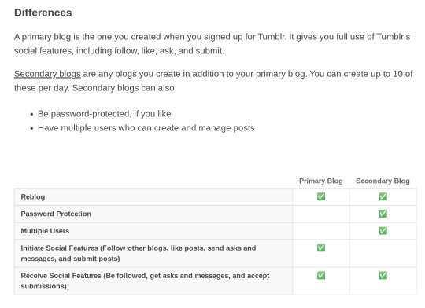Click Receive Social Features checkmark, Primary Blog
Image resolution: width=425 pixels, height=308 pixels.
point(321,275)
